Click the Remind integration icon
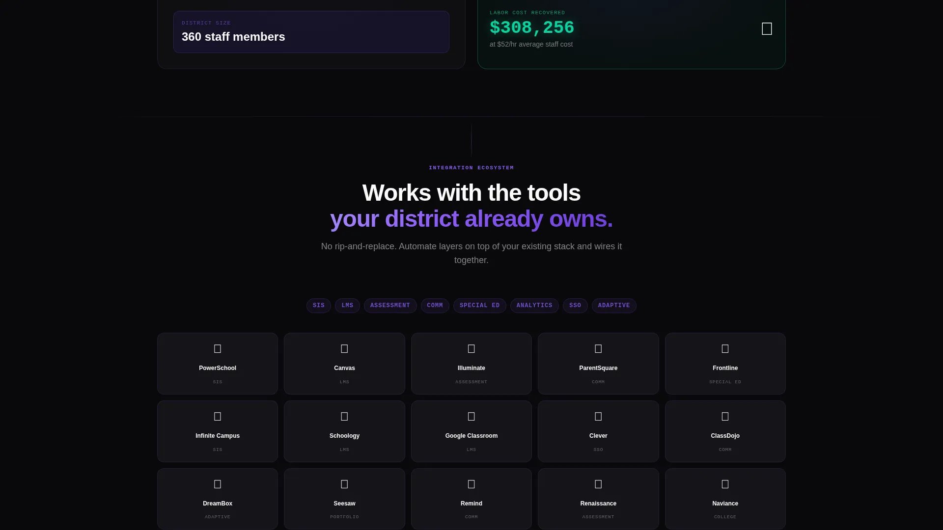The width and height of the screenshot is (943, 530). coord(471,484)
